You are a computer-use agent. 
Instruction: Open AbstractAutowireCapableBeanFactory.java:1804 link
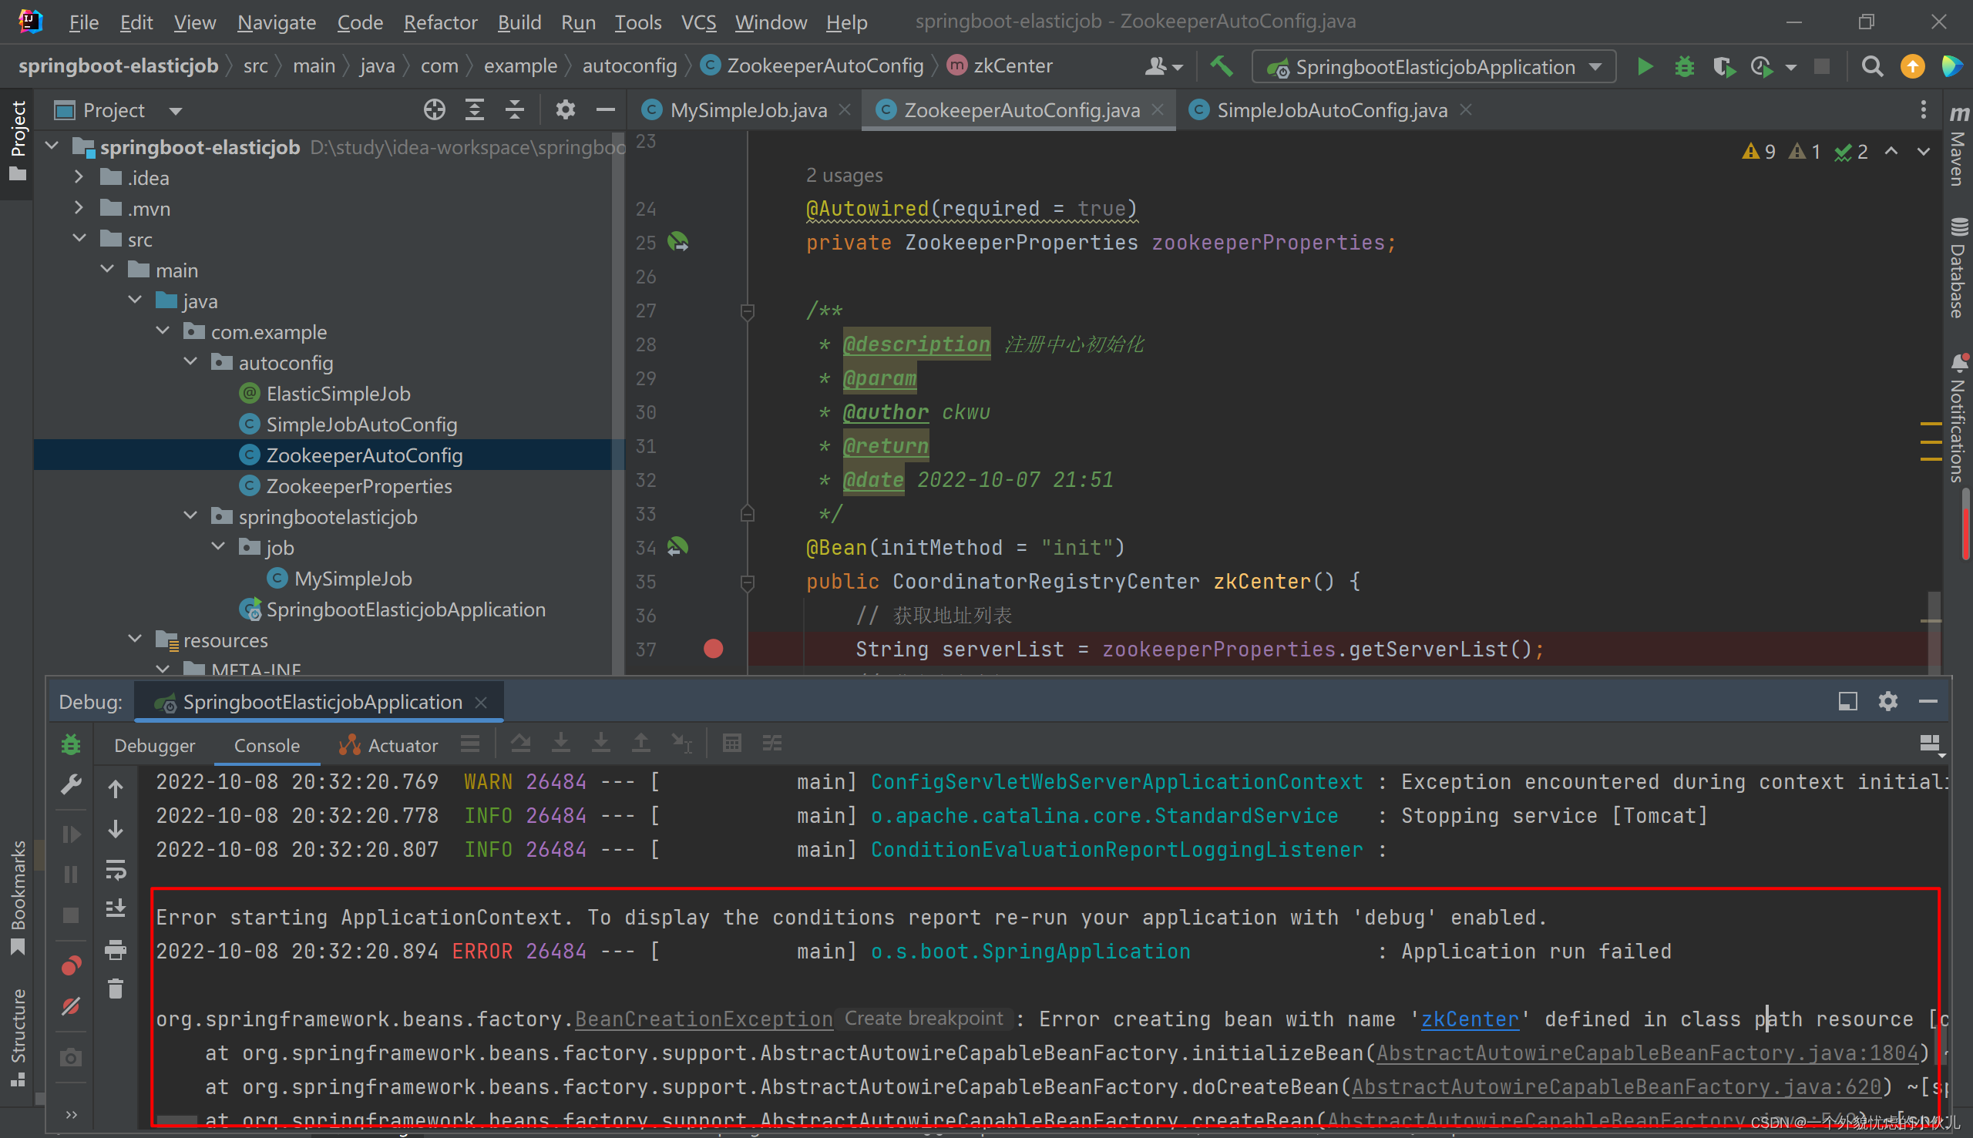point(1647,1052)
